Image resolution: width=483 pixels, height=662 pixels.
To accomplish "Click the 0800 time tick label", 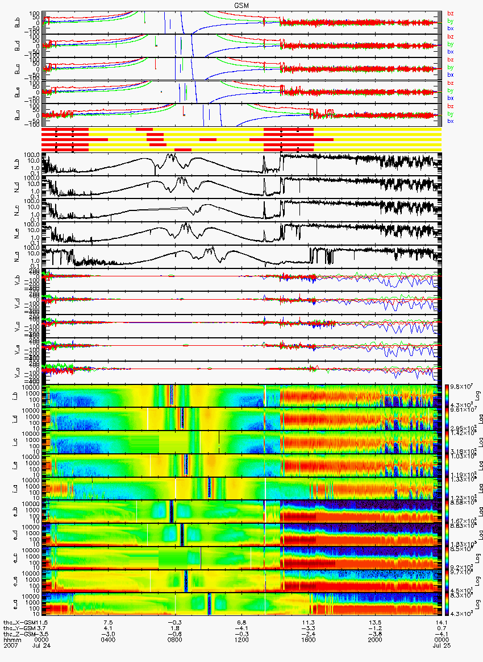I will (174, 640).
